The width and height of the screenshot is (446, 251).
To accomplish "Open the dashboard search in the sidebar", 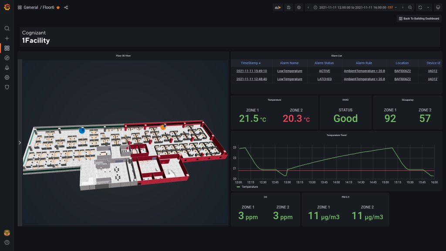I will 7,28.
